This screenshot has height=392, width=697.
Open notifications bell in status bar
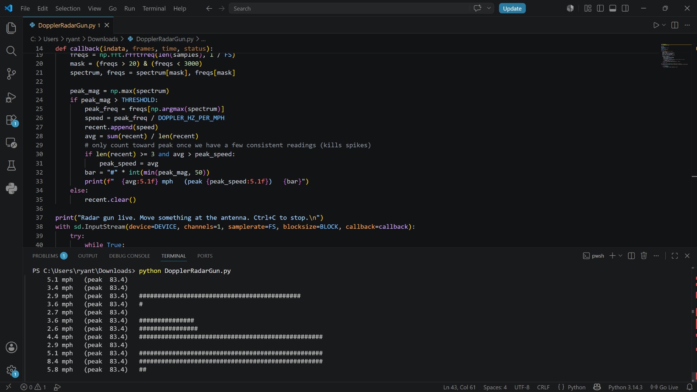click(x=690, y=387)
